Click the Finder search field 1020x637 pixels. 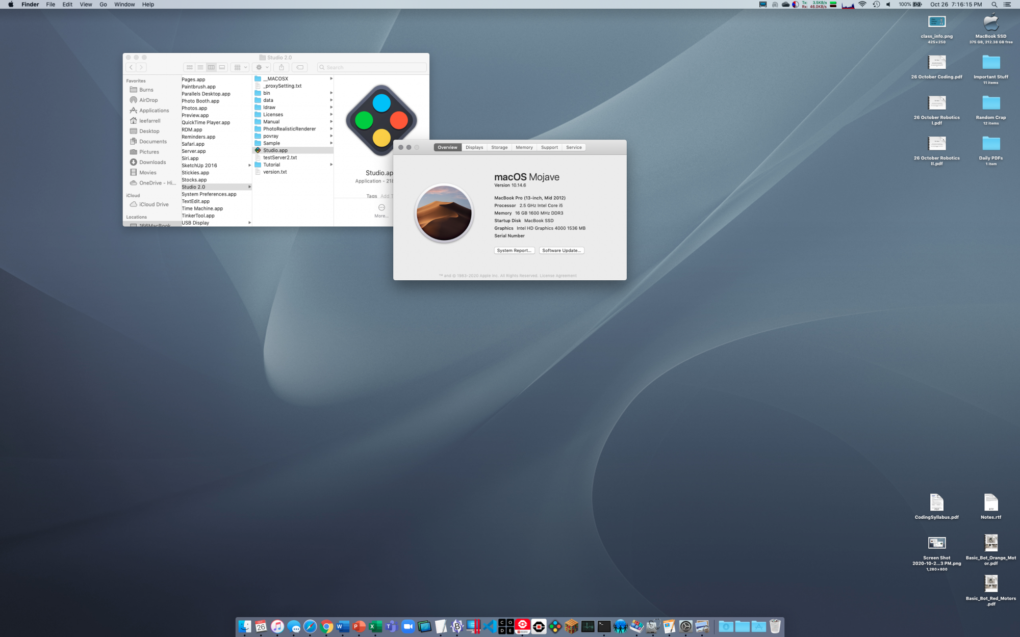pos(372,67)
